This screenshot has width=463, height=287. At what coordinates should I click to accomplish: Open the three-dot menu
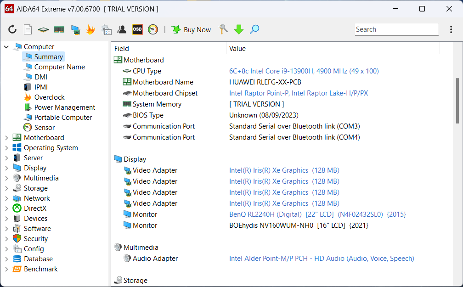coord(451,29)
